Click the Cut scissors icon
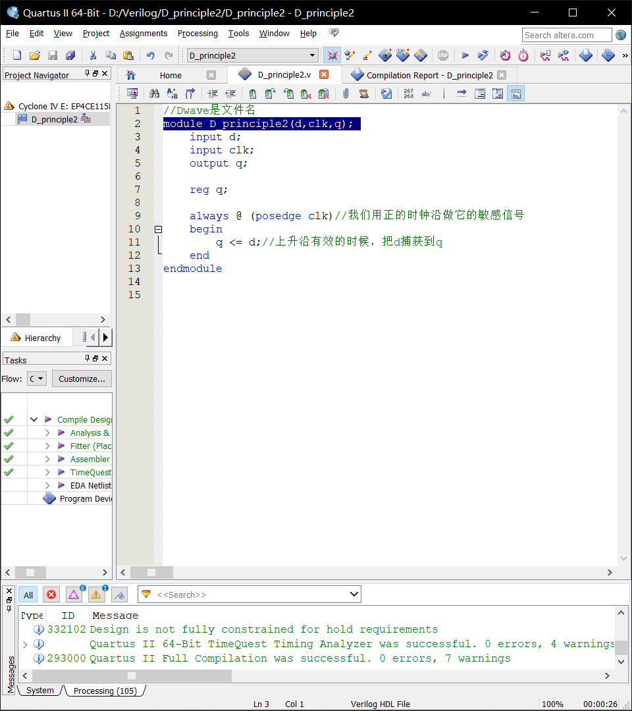 click(93, 55)
